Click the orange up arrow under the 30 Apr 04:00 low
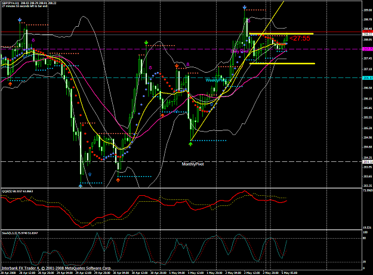373x275 pixels. pos(118,180)
